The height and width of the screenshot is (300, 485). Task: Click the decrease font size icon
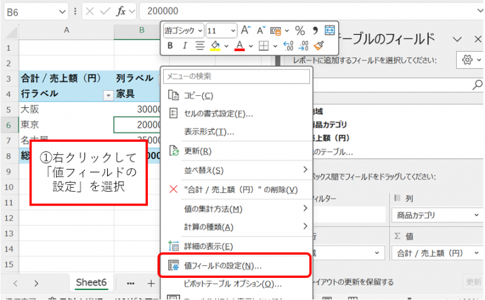click(260, 30)
